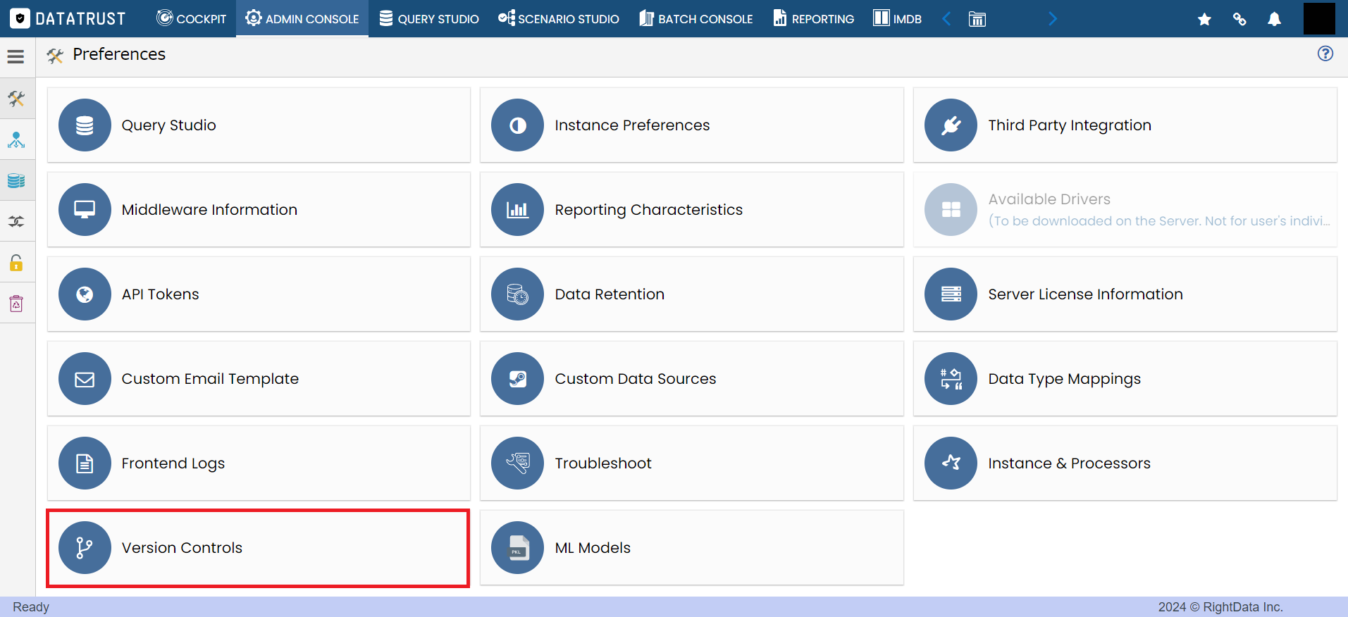Click the Custom Data Sources icon

pos(518,379)
